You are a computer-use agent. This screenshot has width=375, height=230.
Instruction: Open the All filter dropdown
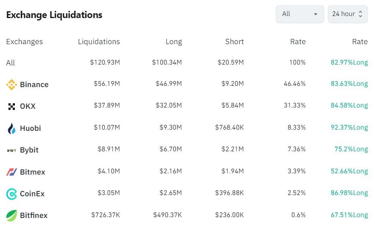tap(300, 14)
